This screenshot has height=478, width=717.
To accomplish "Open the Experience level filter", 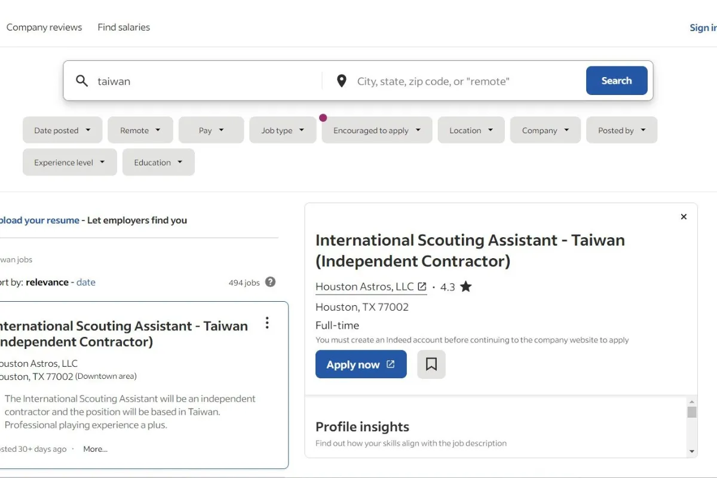I will pos(70,163).
